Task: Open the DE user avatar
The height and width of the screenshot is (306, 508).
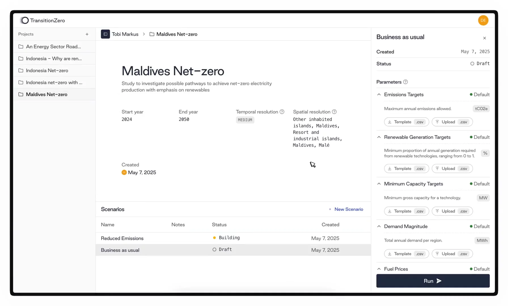Action: [x=483, y=20]
